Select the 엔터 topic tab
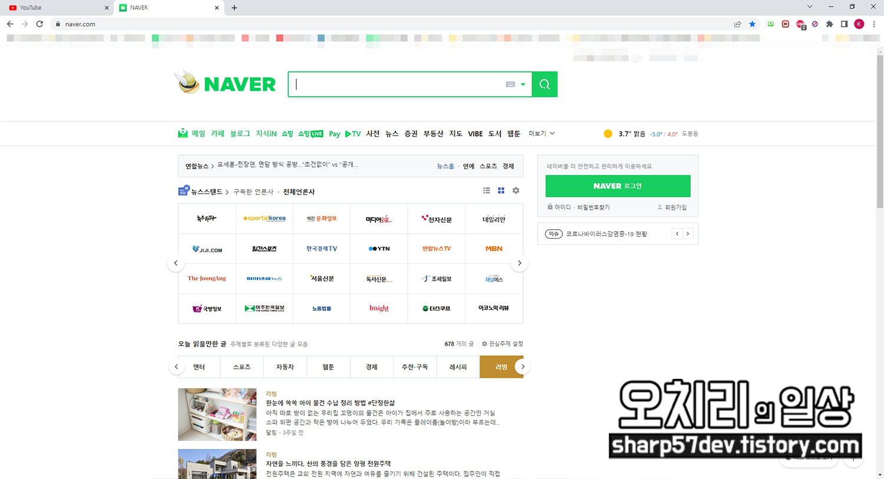The image size is (884, 479). click(199, 366)
